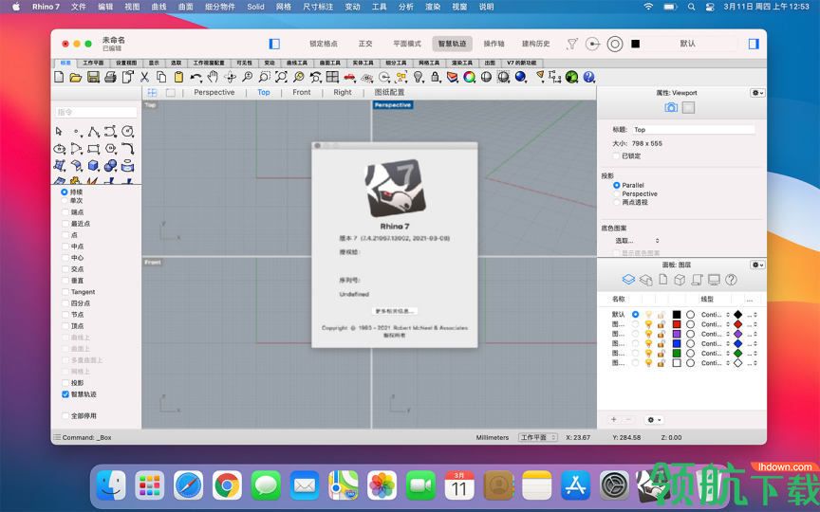This screenshot has height=512, width=820.
Task: Open a file with the folder icon
Action: [x=76, y=78]
